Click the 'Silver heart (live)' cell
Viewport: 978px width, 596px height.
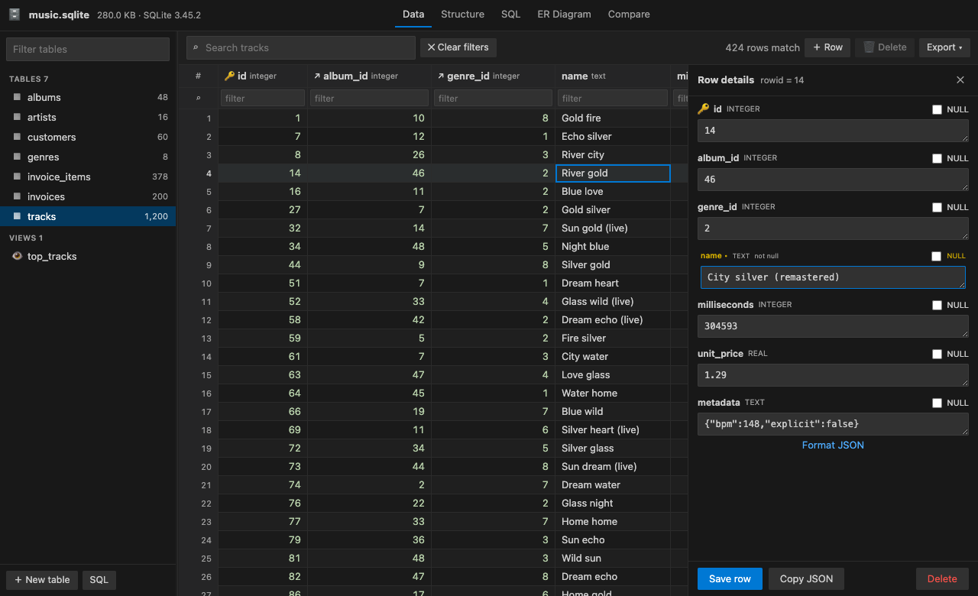pos(613,430)
